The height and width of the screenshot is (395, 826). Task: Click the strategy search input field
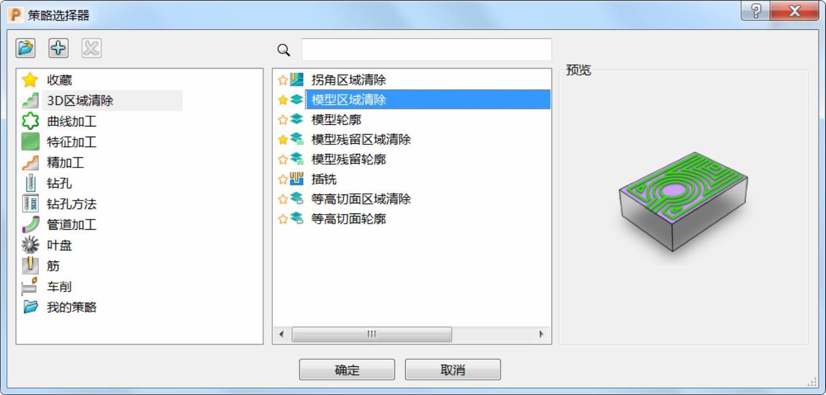coord(426,50)
